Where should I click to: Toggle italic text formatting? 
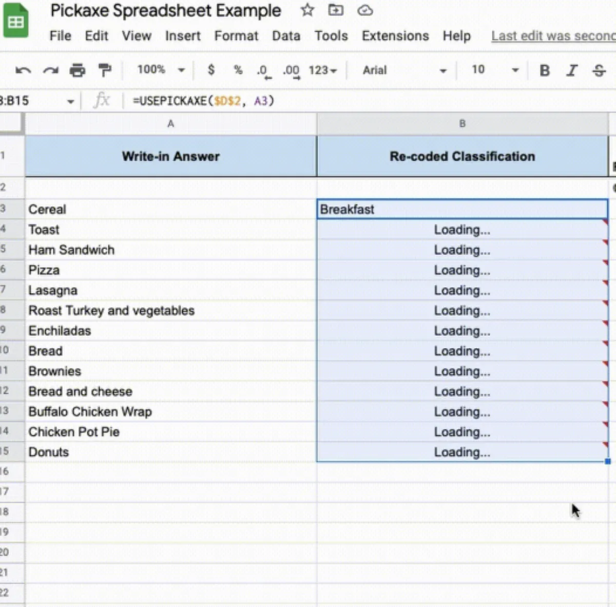(572, 70)
